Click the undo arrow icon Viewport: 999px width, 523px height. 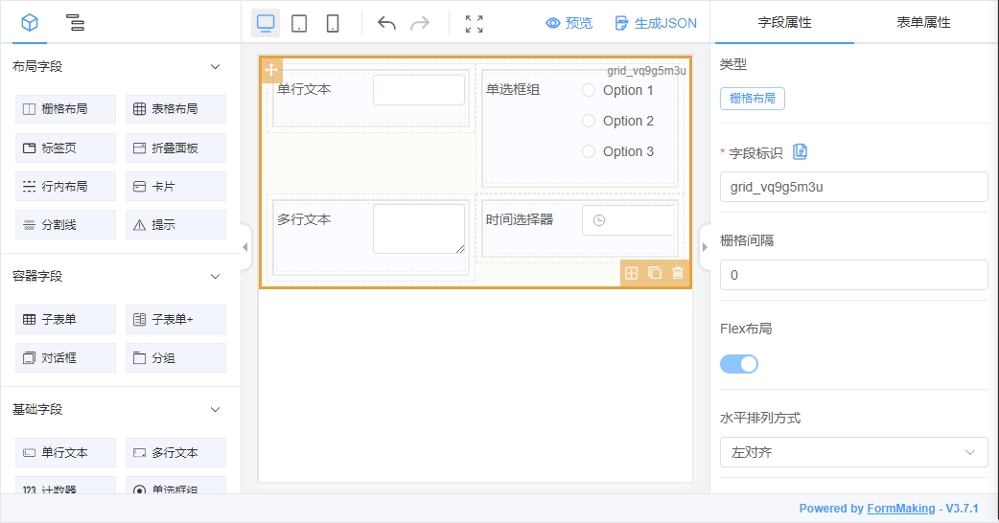tap(386, 23)
